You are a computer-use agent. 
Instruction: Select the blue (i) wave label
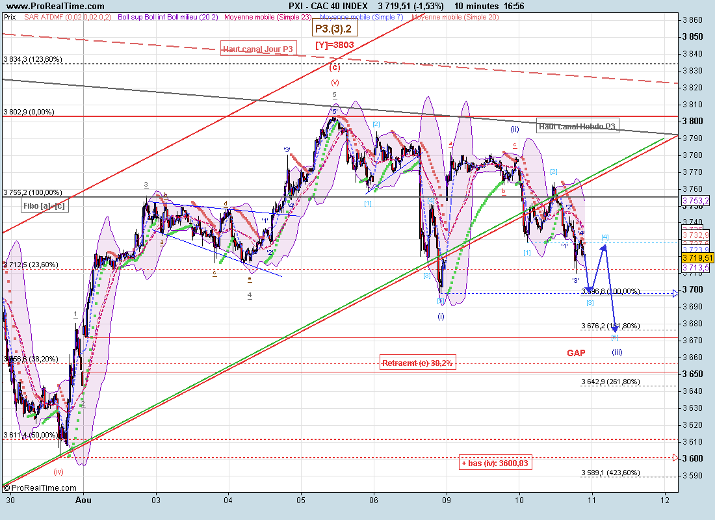coord(441,317)
